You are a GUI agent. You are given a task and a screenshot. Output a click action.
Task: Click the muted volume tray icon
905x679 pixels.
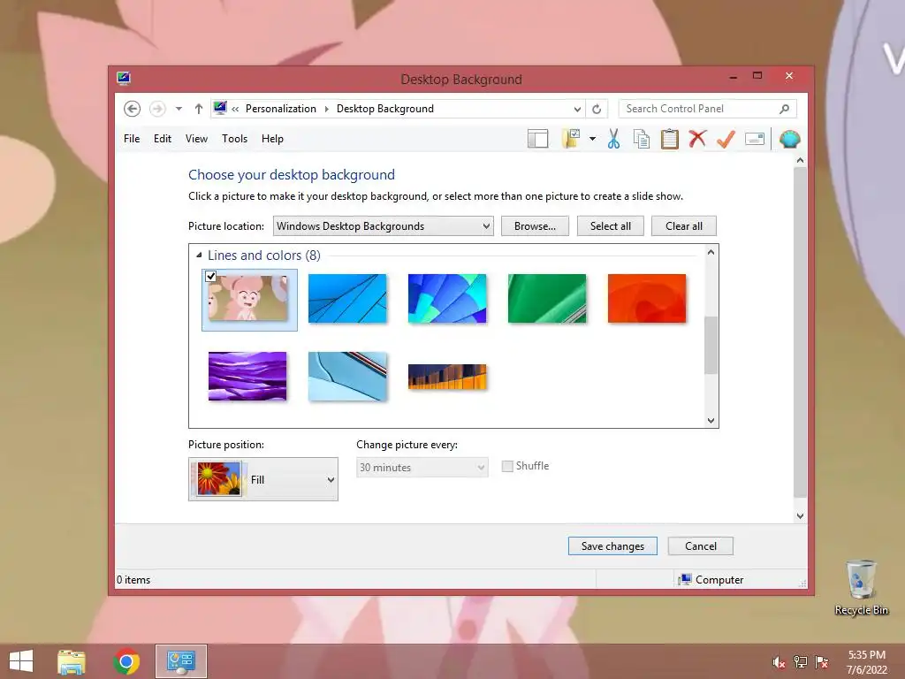tap(779, 662)
